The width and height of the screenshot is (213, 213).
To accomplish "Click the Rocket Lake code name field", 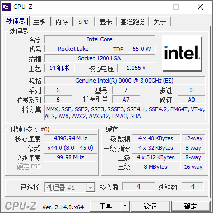I will pos(73,49).
